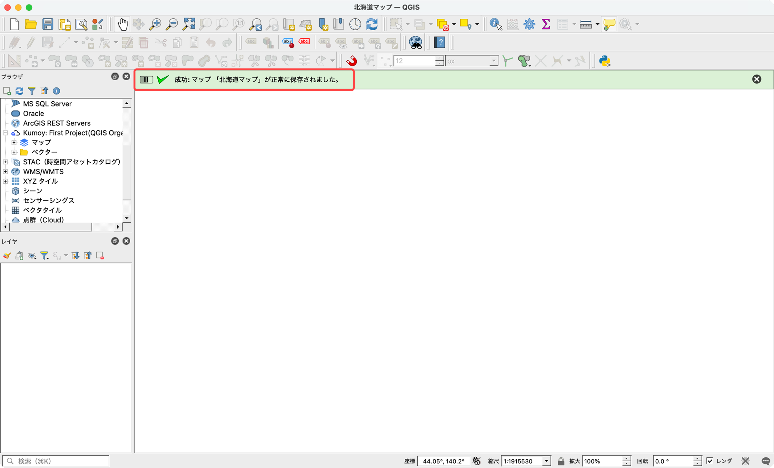Enable snapping with the magnet icon
The width and height of the screenshot is (774, 468).
point(352,61)
